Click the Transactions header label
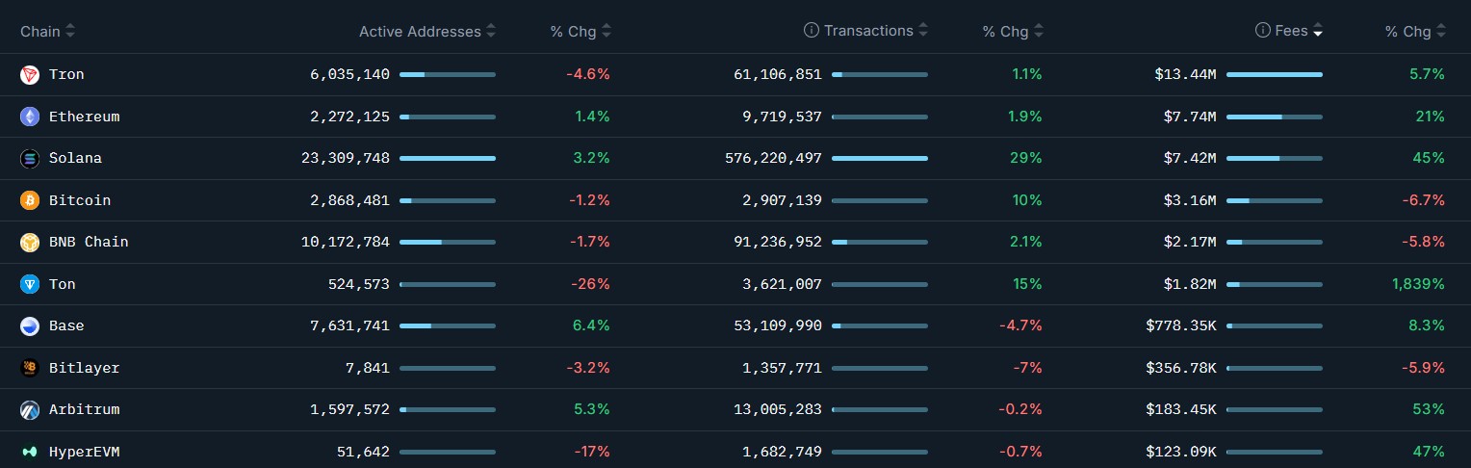1471x468 pixels. (868, 31)
